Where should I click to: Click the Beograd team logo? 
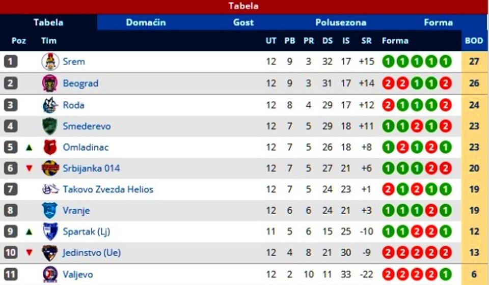tap(50, 83)
